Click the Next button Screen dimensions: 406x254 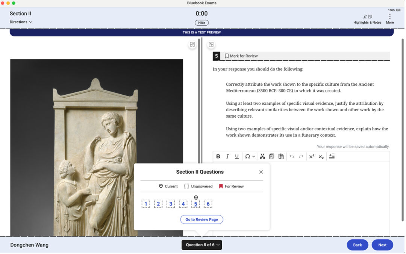382,245
